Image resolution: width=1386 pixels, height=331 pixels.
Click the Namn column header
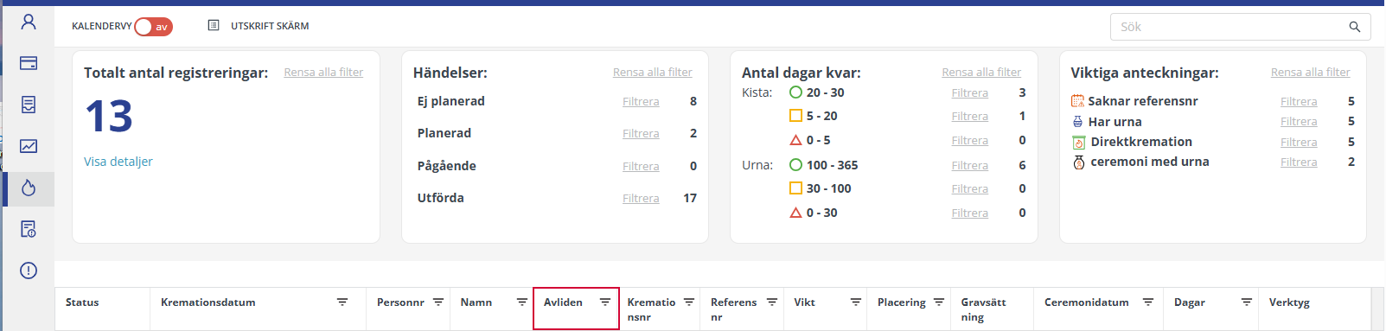point(476,302)
